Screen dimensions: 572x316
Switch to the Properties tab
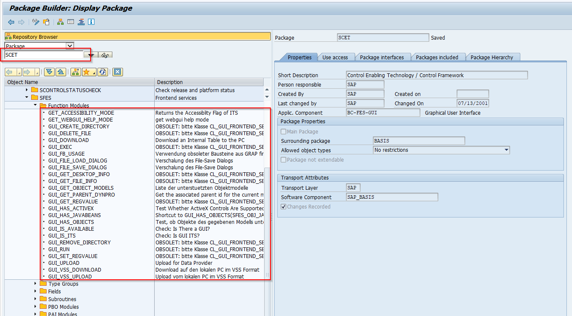pyautogui.click(x=299, y=57)
